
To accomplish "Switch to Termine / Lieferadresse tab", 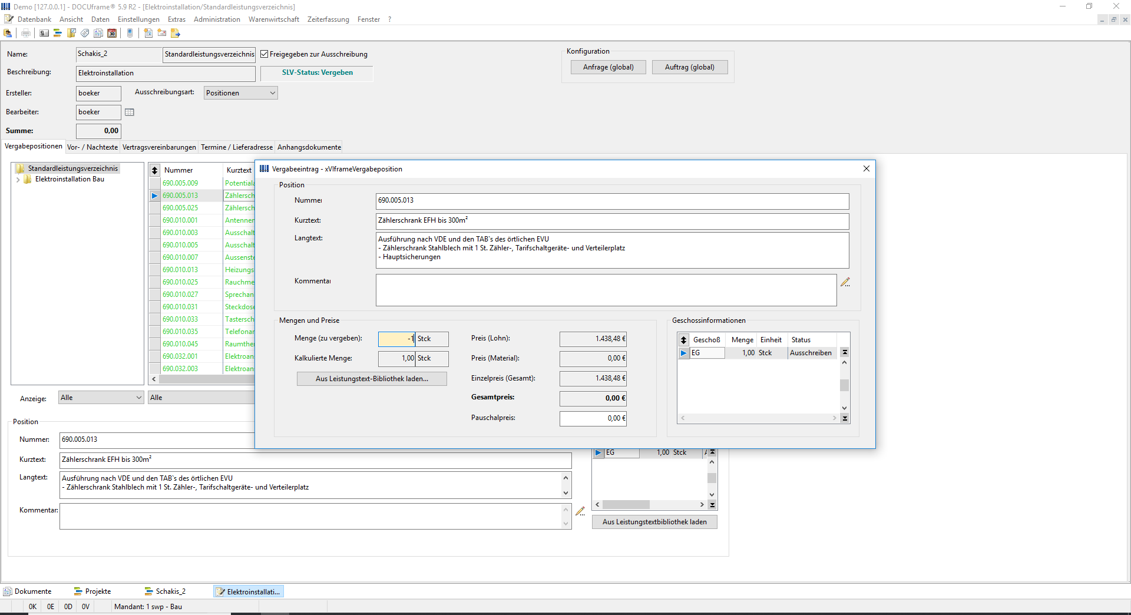I will 237,147.
